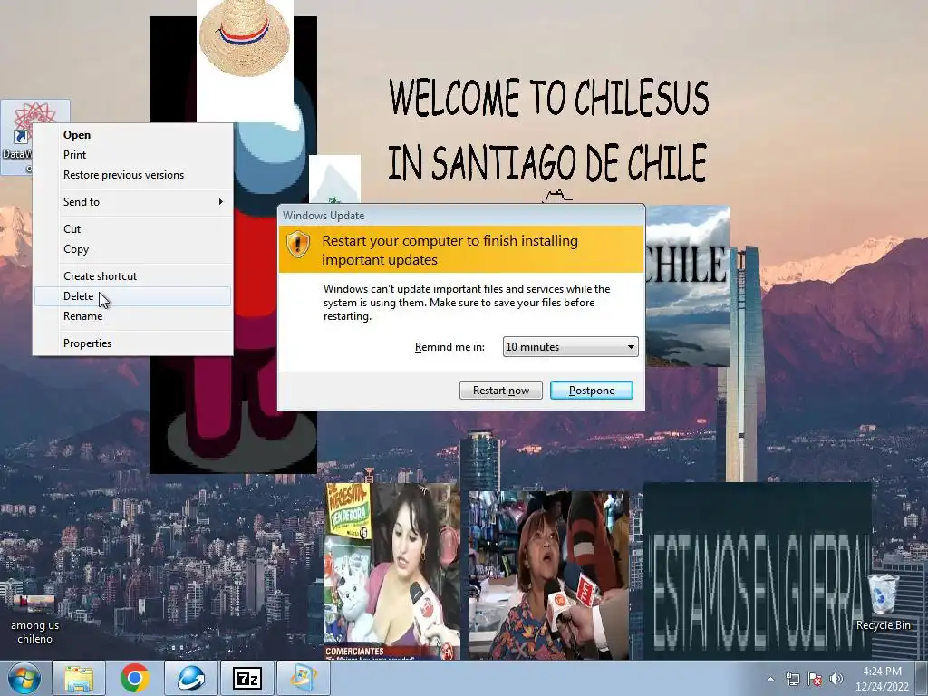Screen dimensions: 928x696
Task: Click the COMERCIANTES news thumbnail image
Action: point(392,571)
